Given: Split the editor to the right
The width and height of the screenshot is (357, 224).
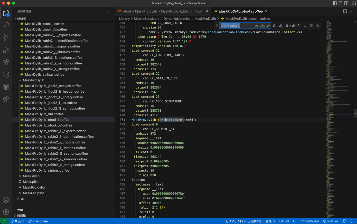Looking at the screenshot, I should [345, 11].
